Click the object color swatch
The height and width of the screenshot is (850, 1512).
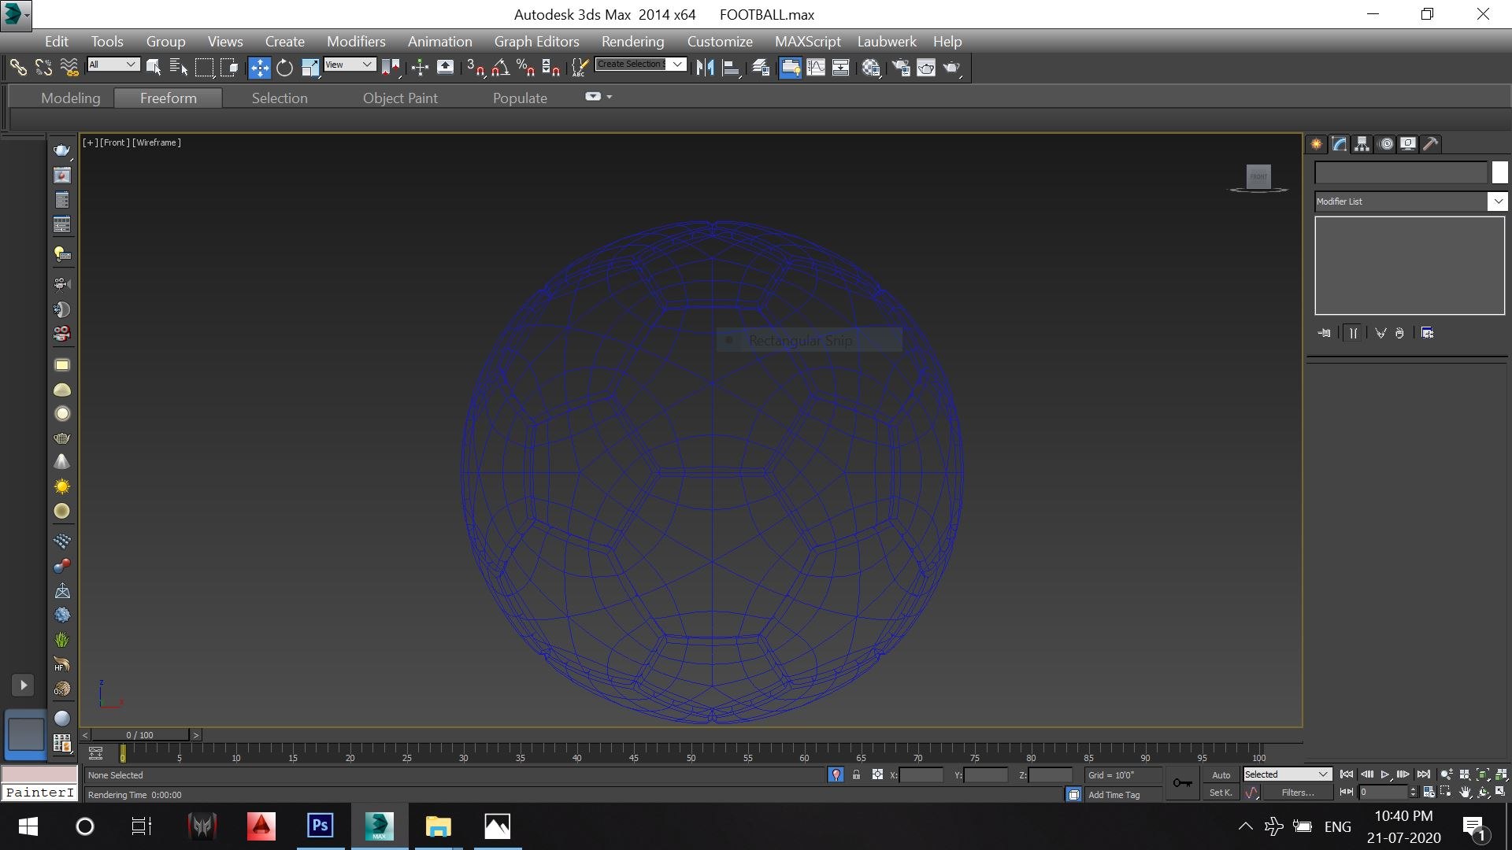(x=1499, y=172)
